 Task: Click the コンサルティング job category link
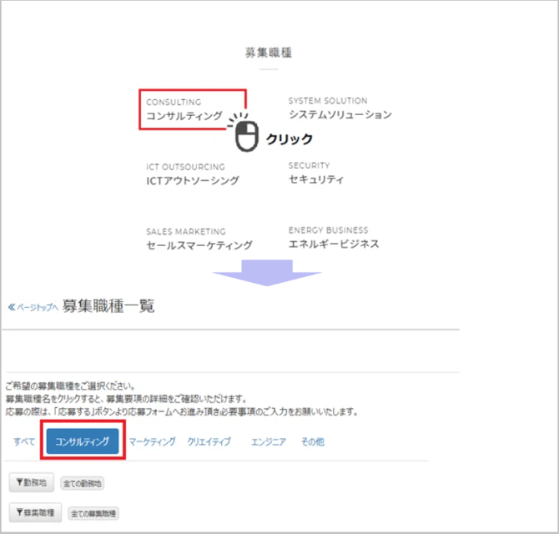[184, 116]
